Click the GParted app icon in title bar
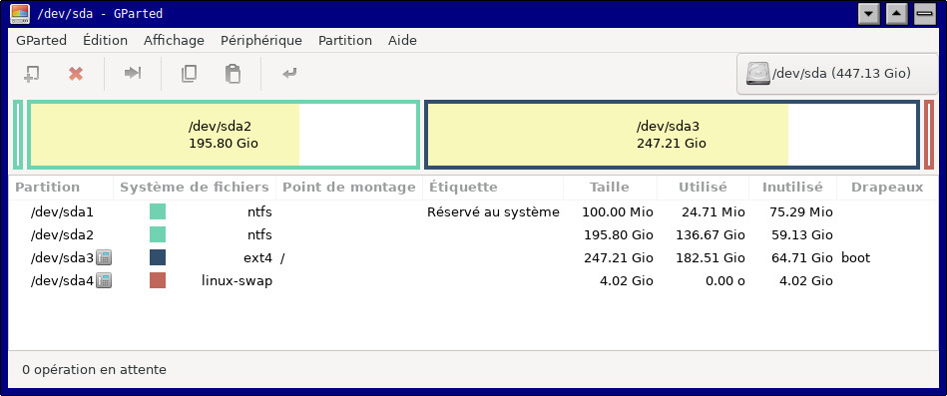This screenshot has height=396, width=947. [x=20, y=13]
